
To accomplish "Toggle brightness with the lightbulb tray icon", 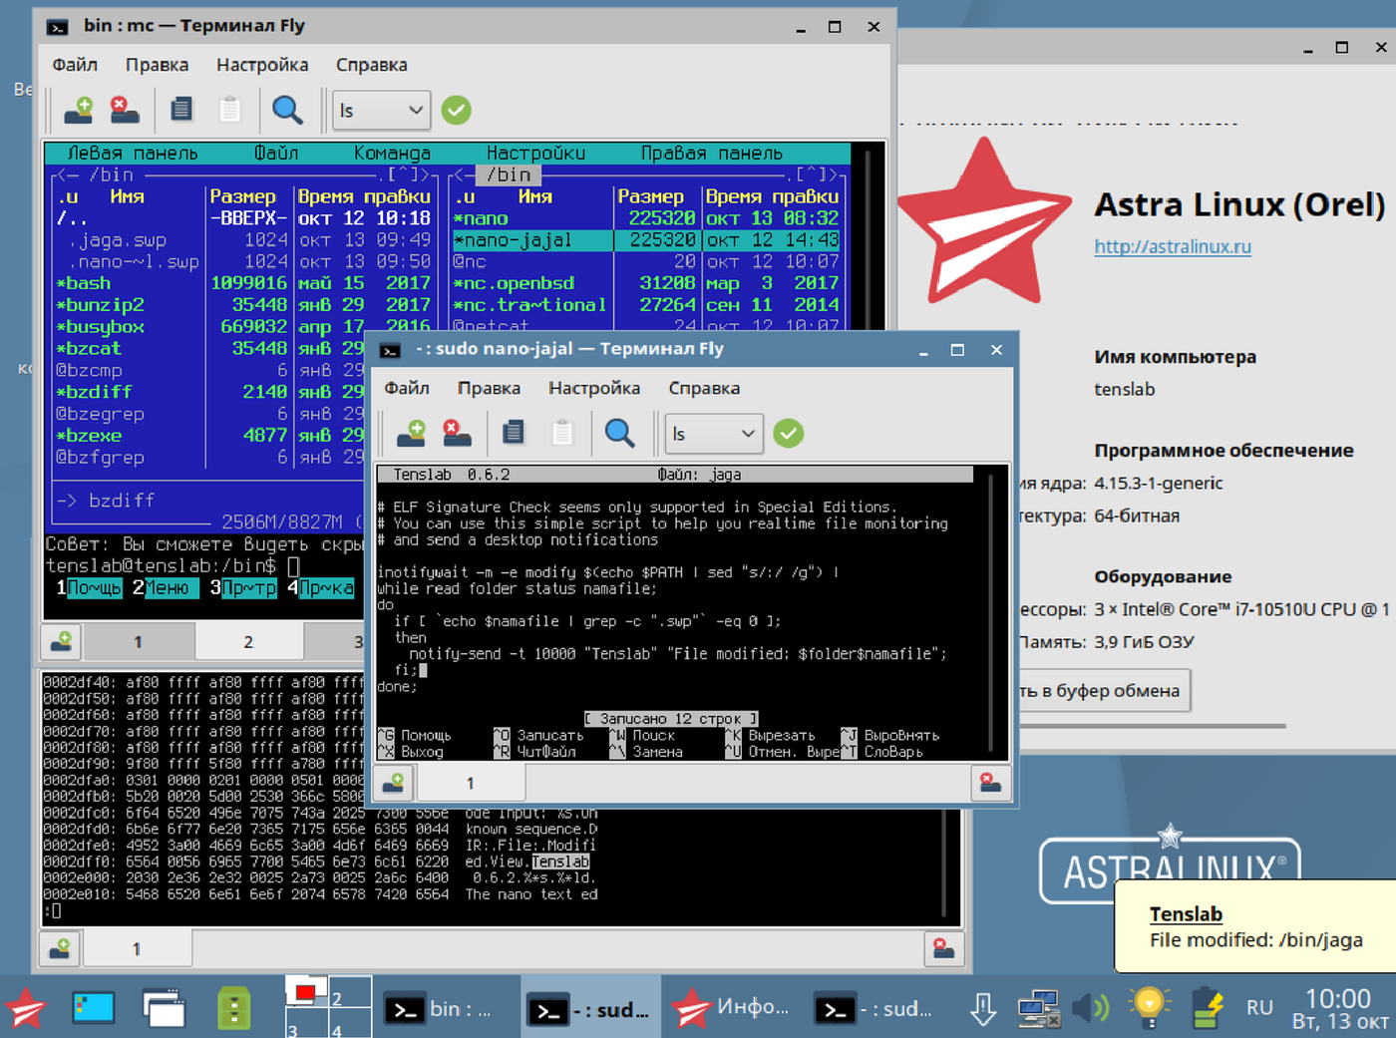I will pyautogui.click(x=1149, y=1008).
